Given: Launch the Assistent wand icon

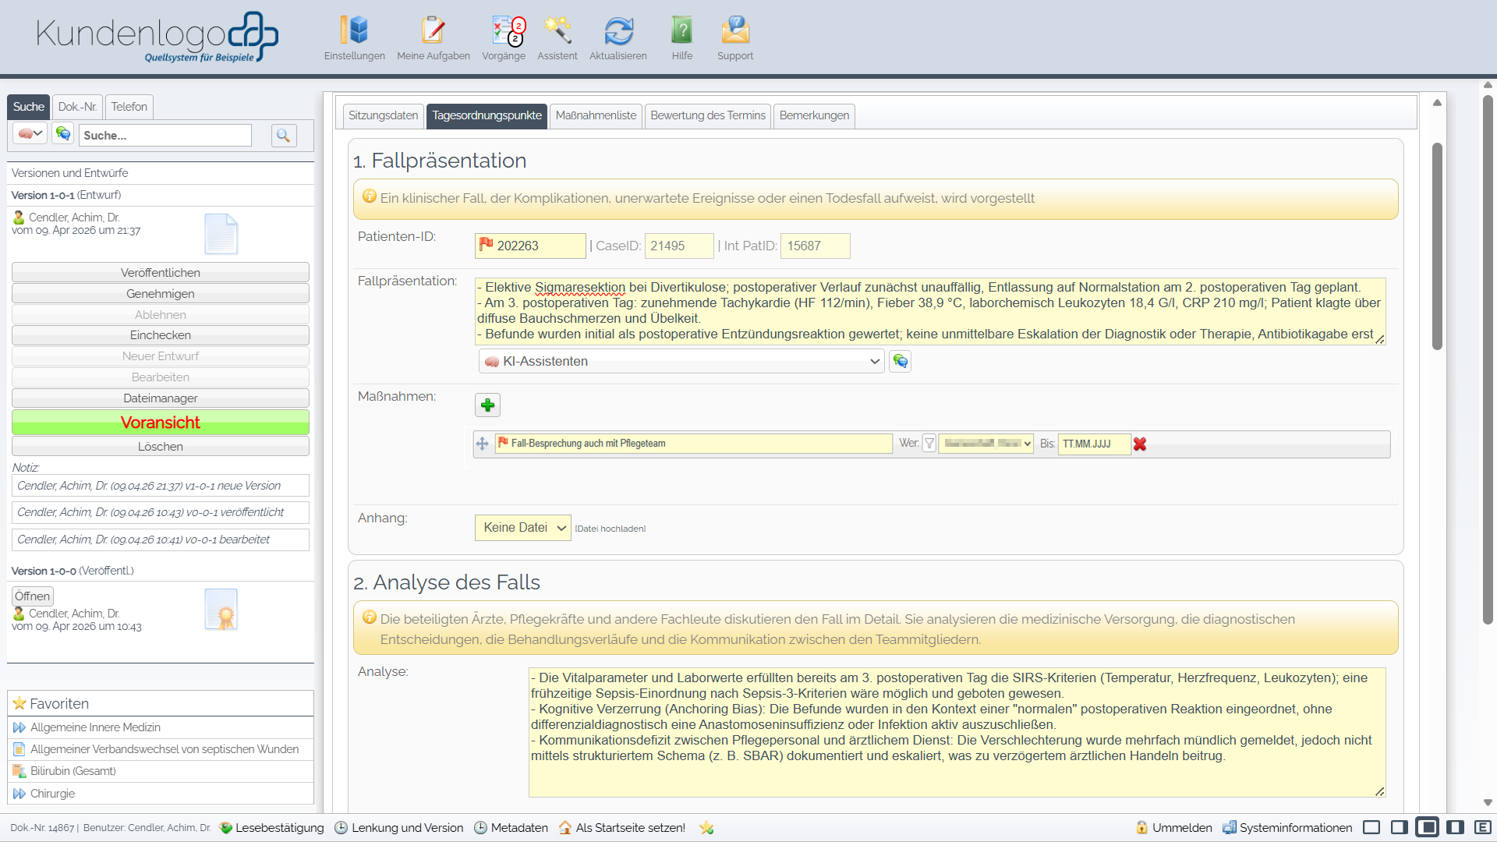Looking at the screenshot, I should [x=557, y=31].
